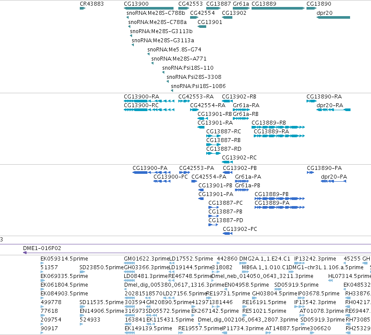Click the dpr20-RA transcript label
371x335 pixels.
[330, 105]
